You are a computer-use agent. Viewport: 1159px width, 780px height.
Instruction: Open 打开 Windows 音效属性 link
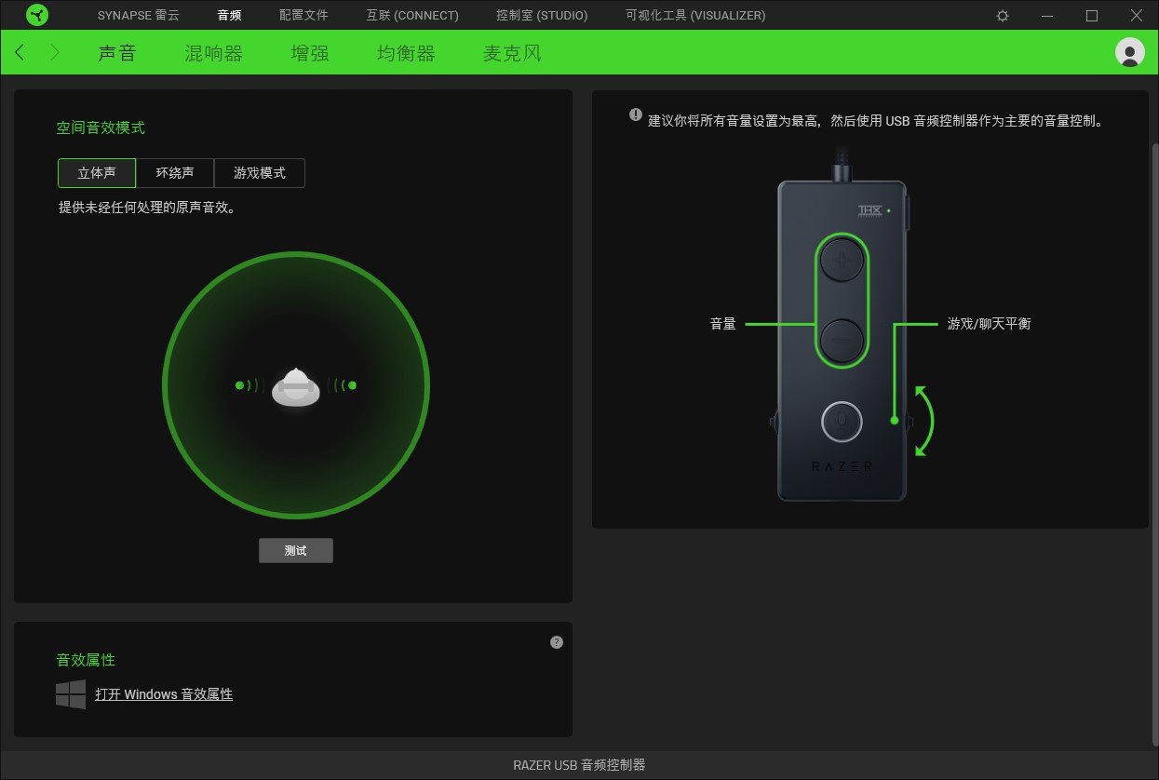164,694
